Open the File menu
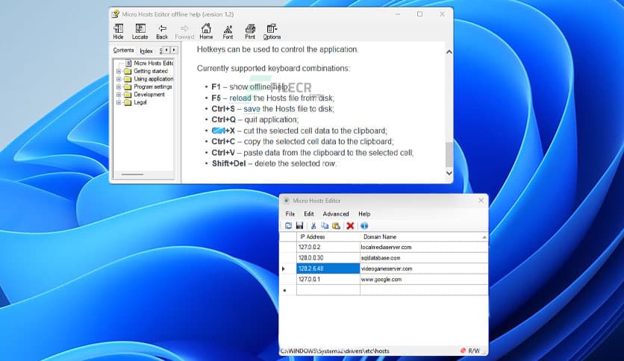Screen dimensions: 624x361 tap(290, 214)
